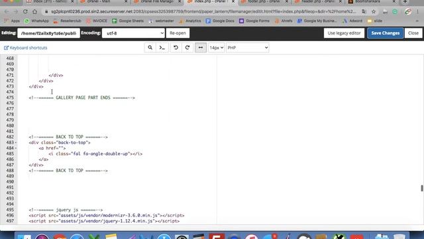Click the modernizr script line
The image size is (424, 239).
pyautogui.click(x=107, y=215)
